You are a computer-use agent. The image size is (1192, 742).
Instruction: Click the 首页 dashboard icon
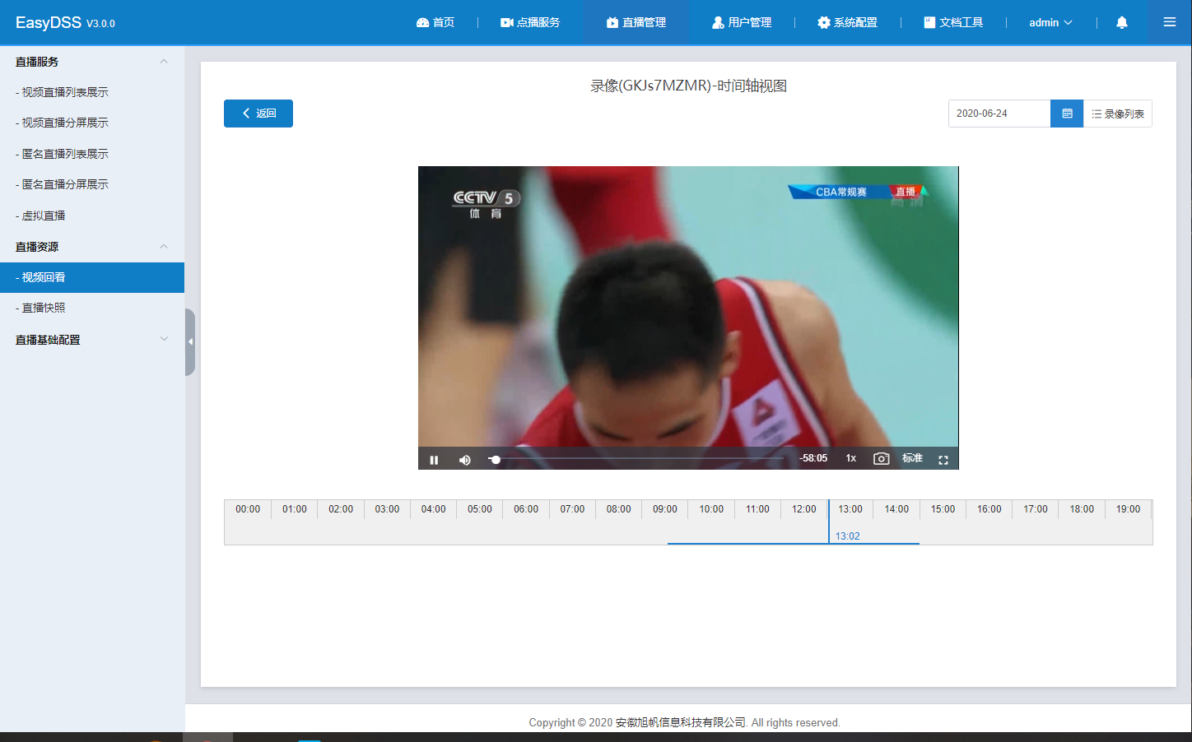tap(423, 22)
